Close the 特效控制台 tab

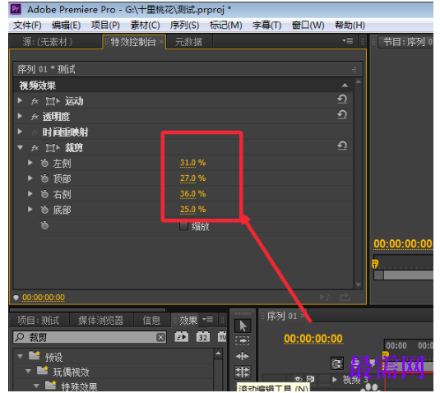pyautogui.click(x=161, y=41)
